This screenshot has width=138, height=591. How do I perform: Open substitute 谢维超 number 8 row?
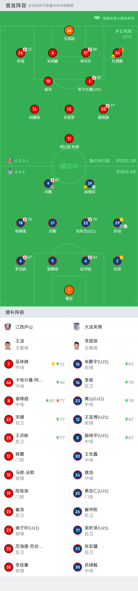35,401
